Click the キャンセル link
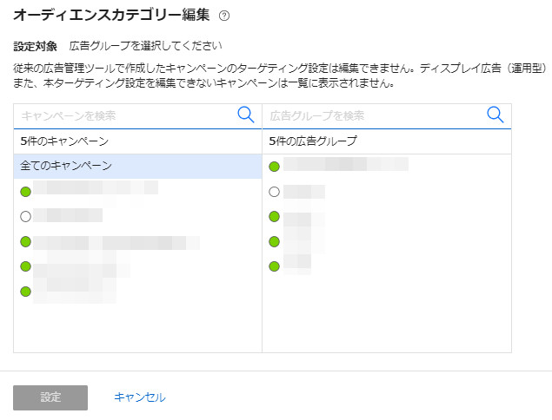The height and width of the screenshot is (420, 552). click(x=140, y=397)
